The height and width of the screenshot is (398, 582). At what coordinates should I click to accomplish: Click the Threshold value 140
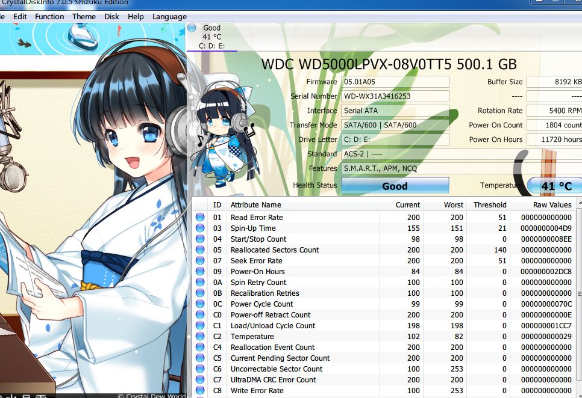[500, 250]
